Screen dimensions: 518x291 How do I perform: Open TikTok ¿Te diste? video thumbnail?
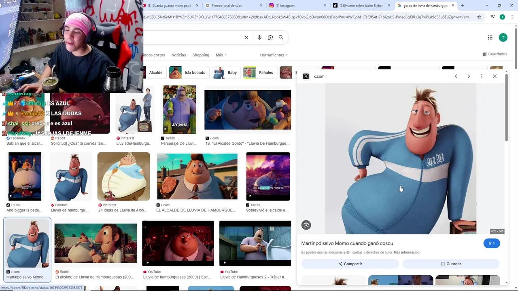click(x=179, y=110)
